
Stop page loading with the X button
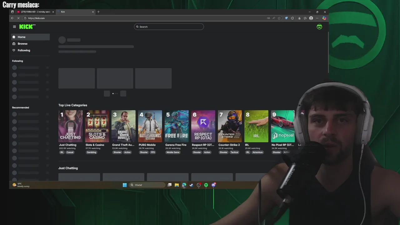pos(18,18)
